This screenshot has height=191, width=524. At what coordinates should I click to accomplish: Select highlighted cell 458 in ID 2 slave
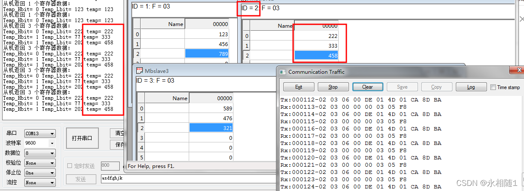coord(317,55)
